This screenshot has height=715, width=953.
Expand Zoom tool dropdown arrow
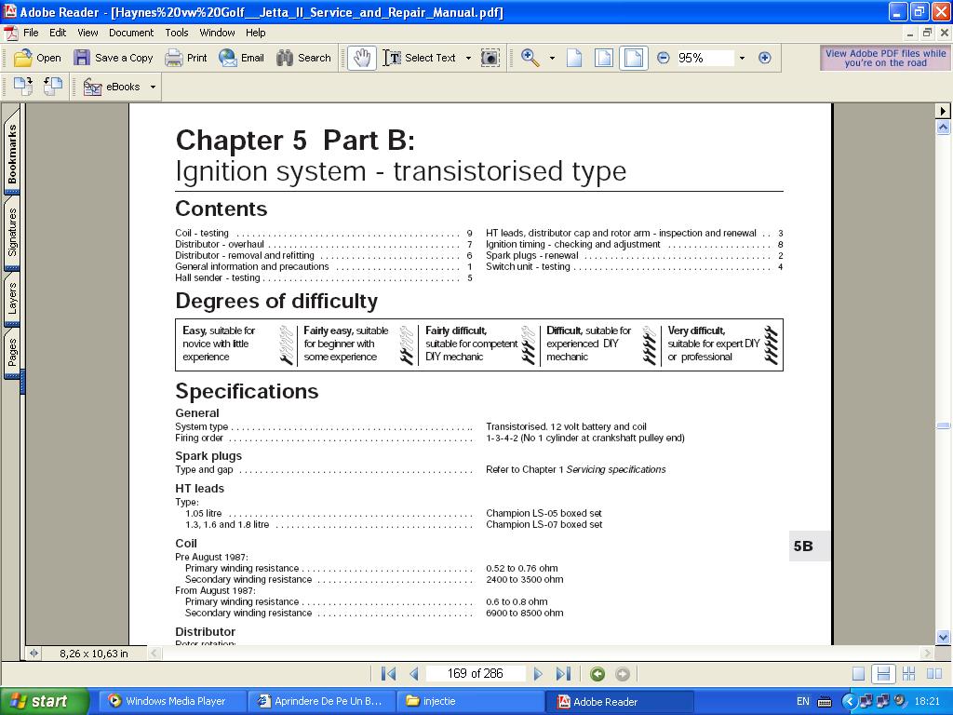[552, 58]
